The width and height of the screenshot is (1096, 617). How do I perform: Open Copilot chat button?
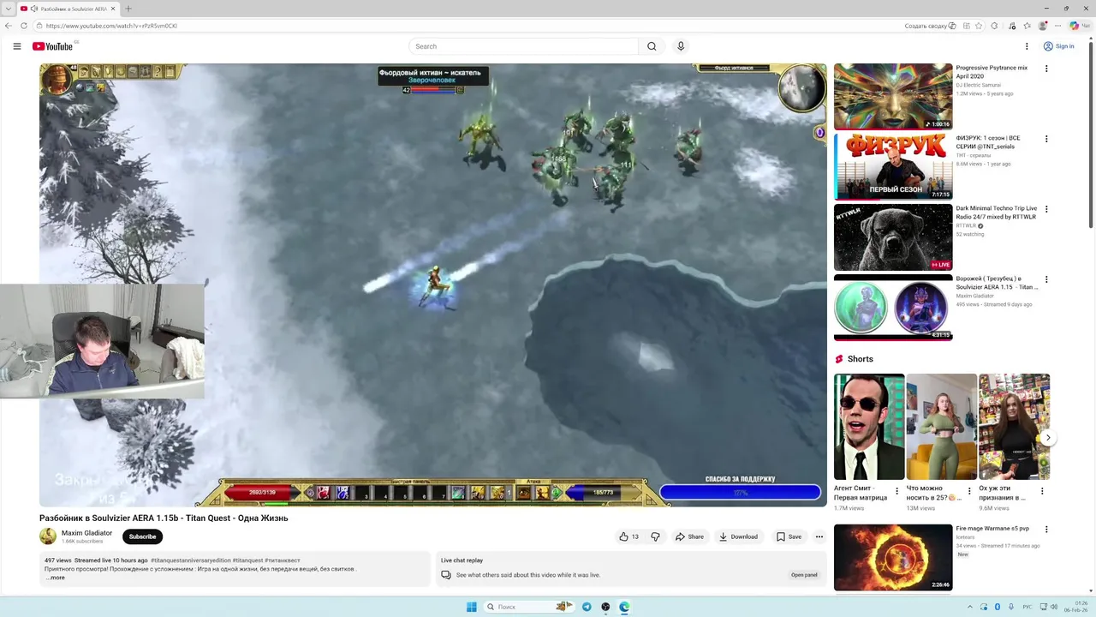(1080, 26)
